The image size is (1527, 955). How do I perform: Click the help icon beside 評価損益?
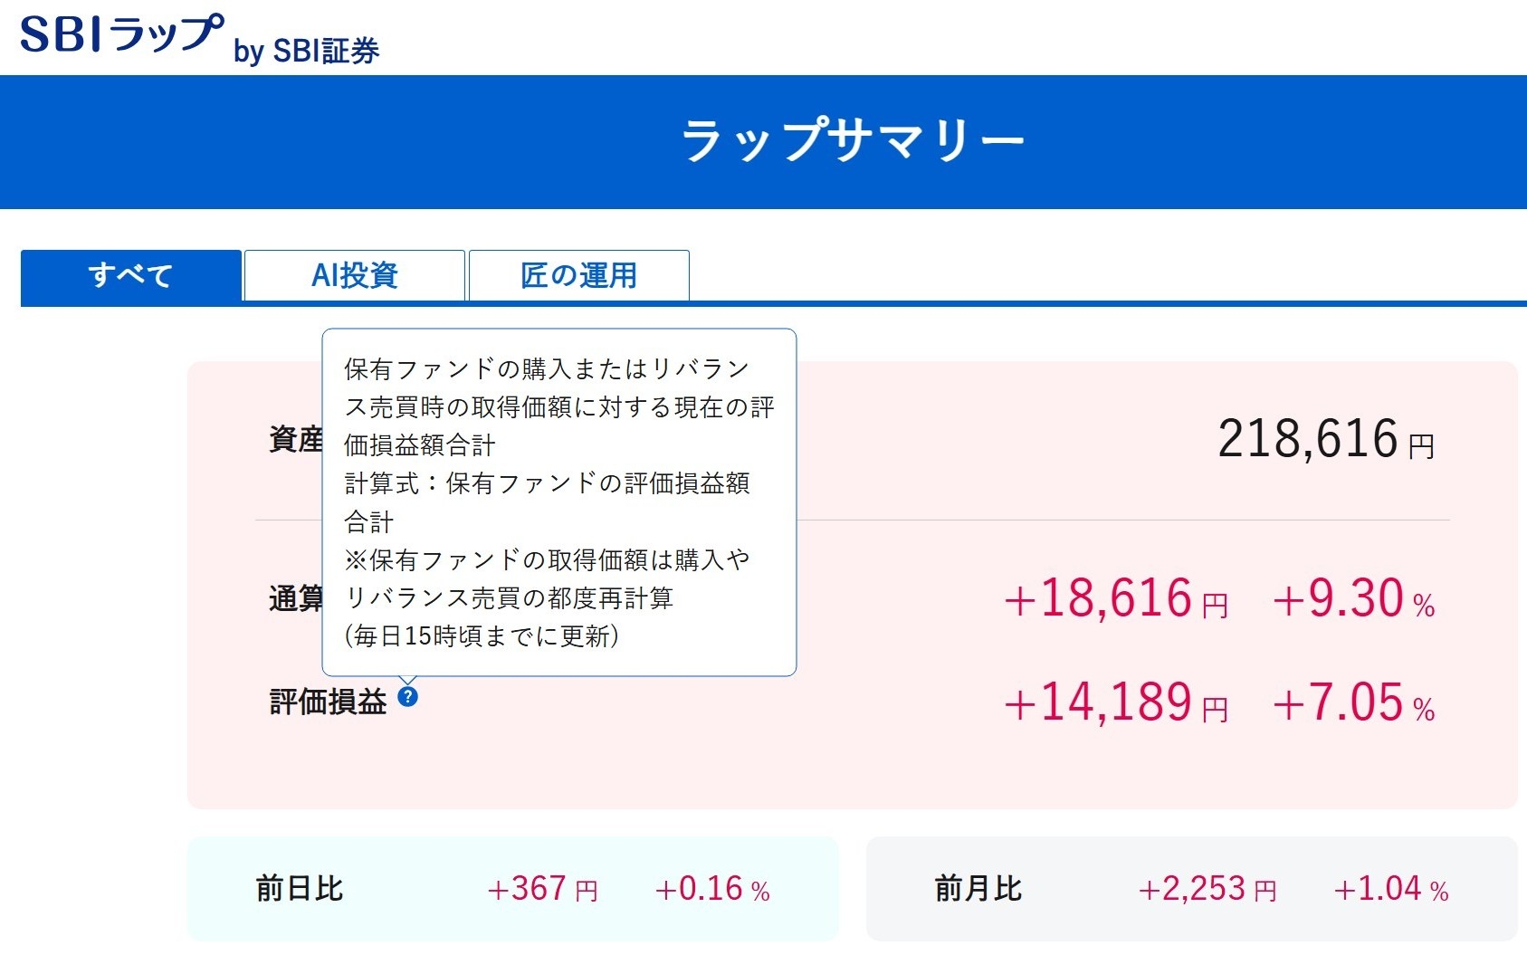[408, 697]
